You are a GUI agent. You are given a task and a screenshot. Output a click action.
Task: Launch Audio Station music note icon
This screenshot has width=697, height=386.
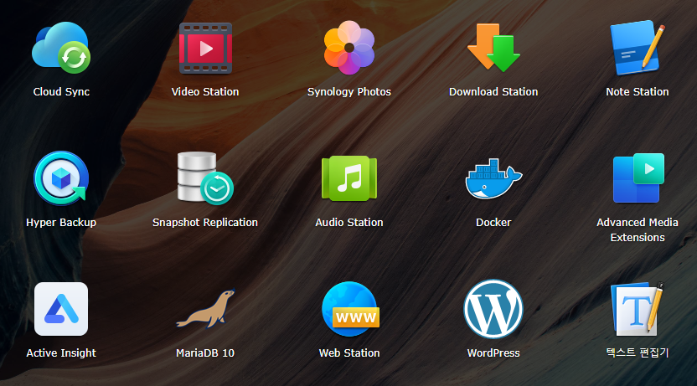coord(349,178)
